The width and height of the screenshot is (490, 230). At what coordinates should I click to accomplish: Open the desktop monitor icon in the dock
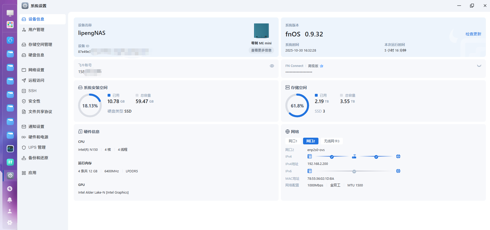pos(10,13)
